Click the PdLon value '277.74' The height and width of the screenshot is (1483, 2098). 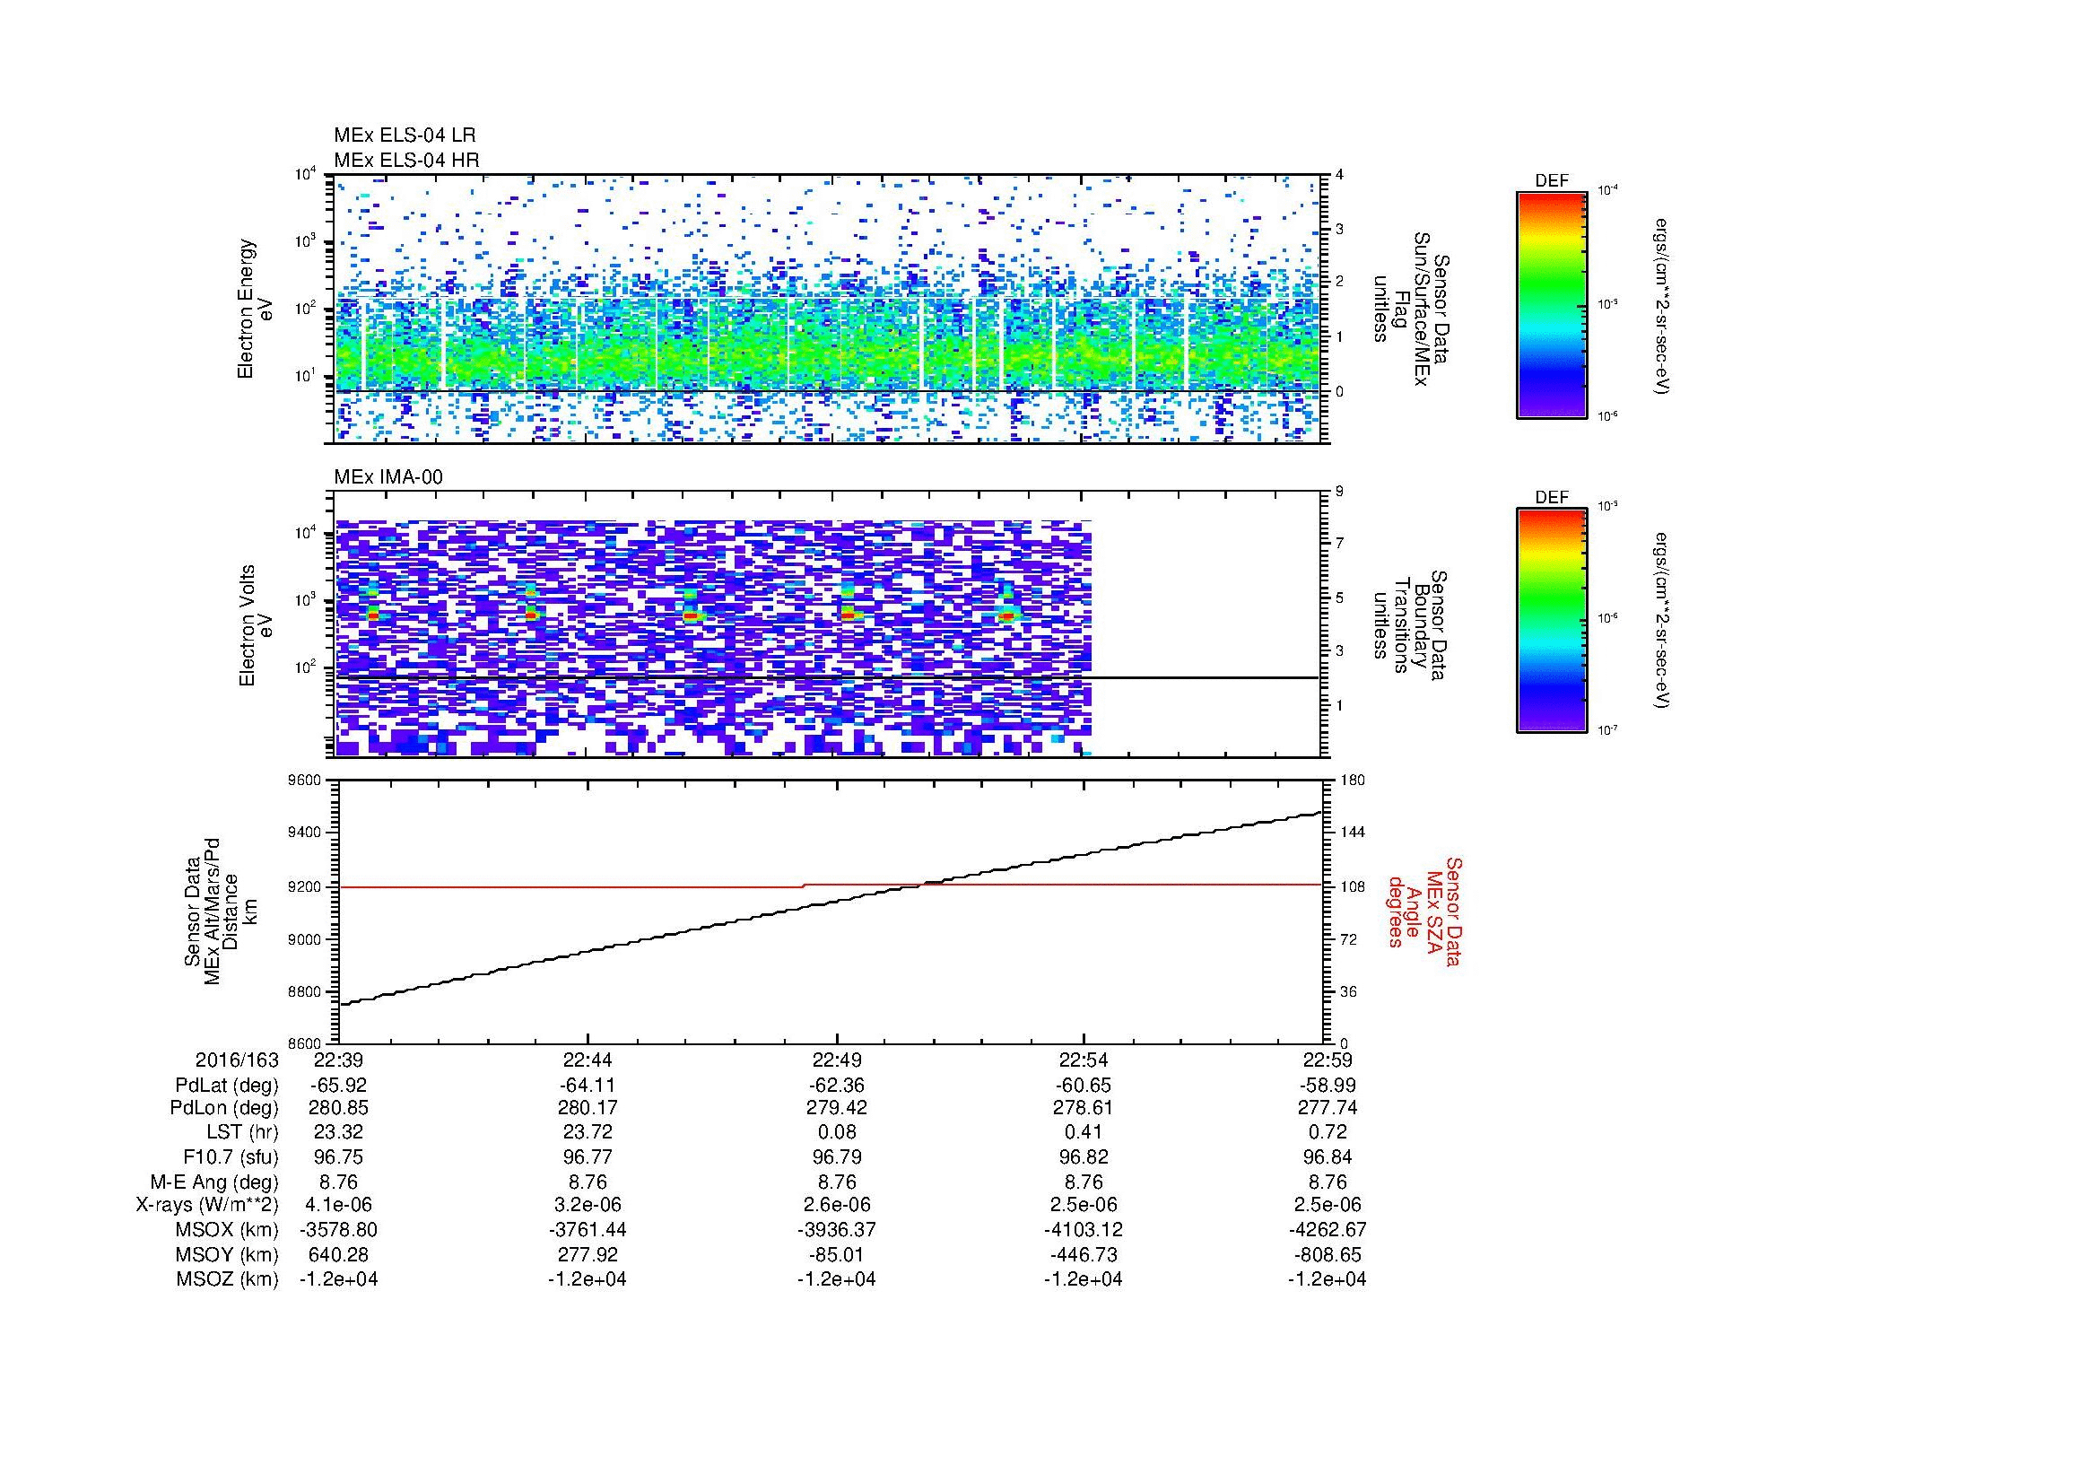(1327, 1107)
